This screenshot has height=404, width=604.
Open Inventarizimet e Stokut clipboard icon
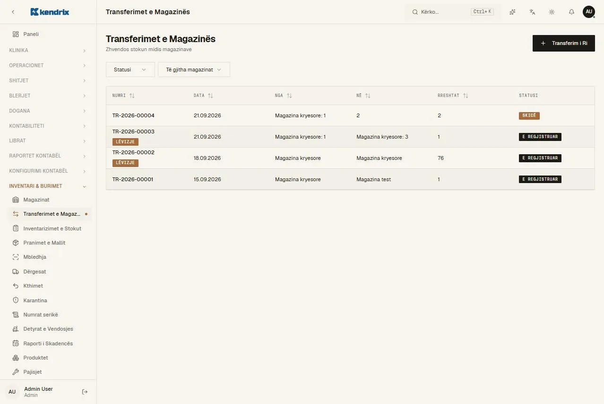[x=16, y=228]
